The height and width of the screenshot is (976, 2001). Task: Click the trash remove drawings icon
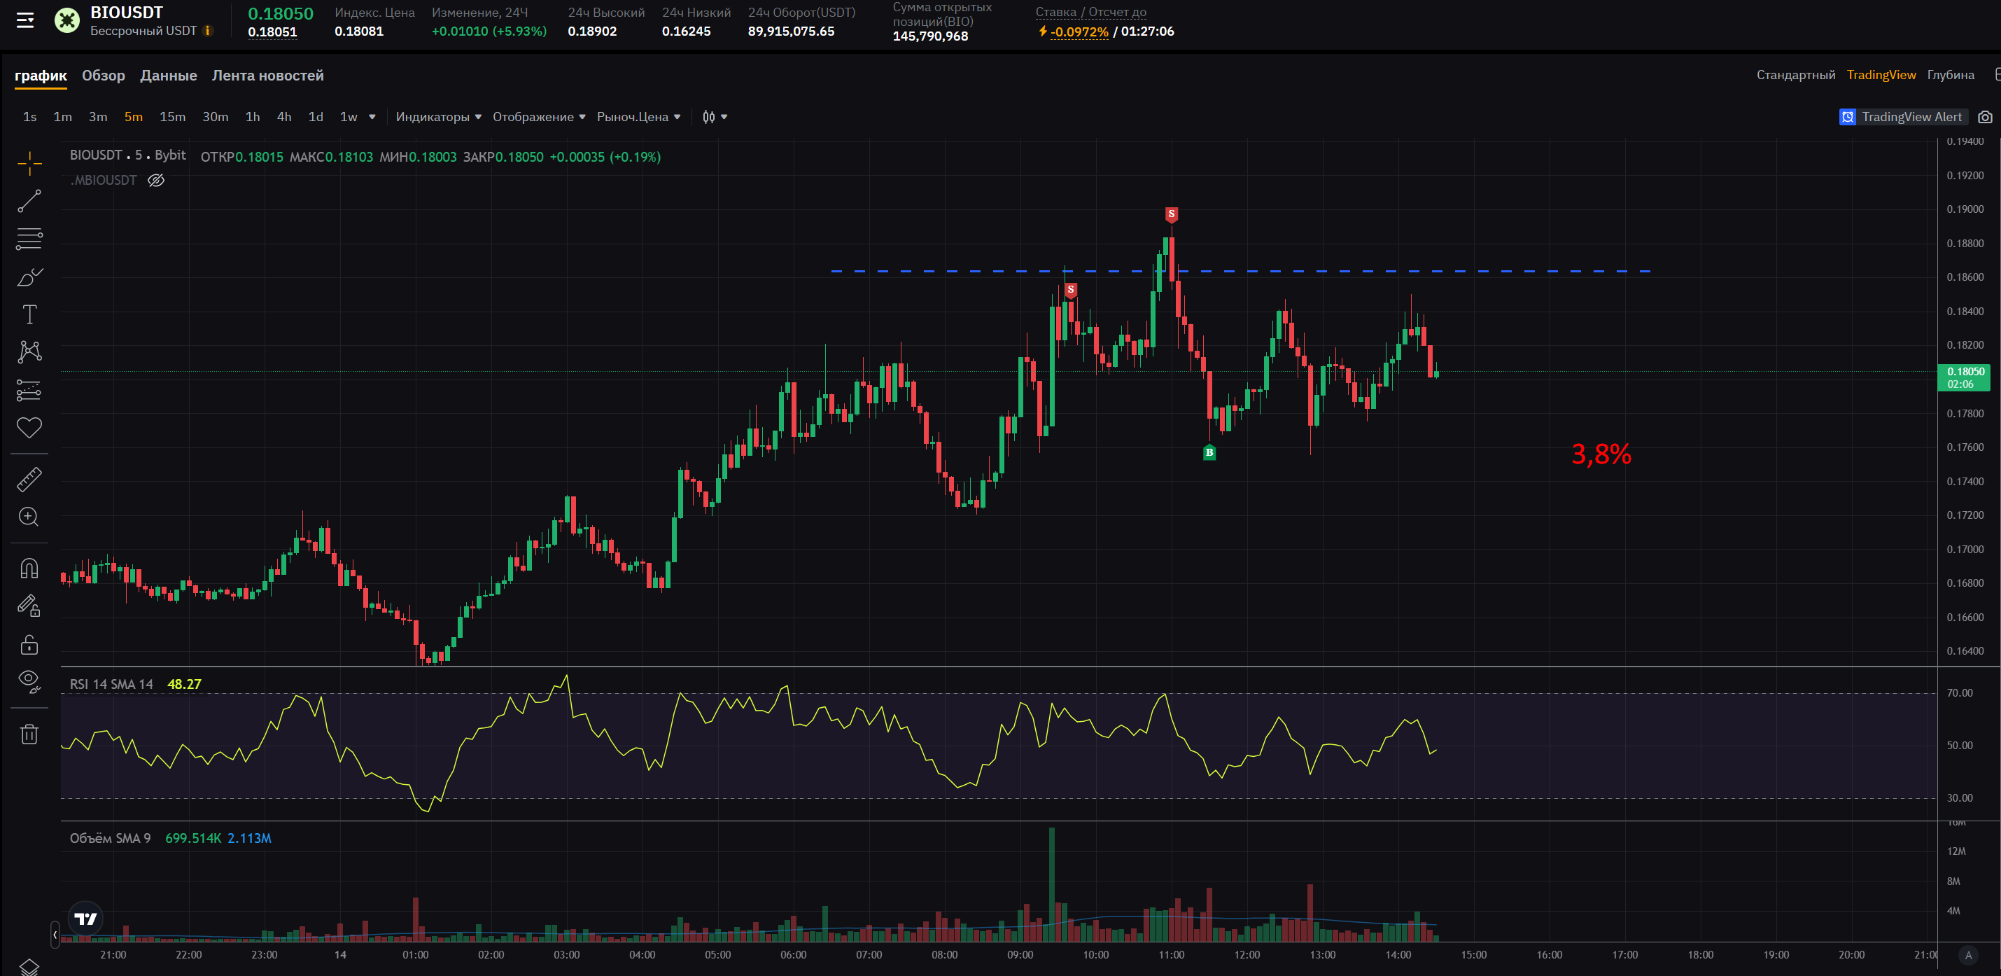(x=29, y=734)
